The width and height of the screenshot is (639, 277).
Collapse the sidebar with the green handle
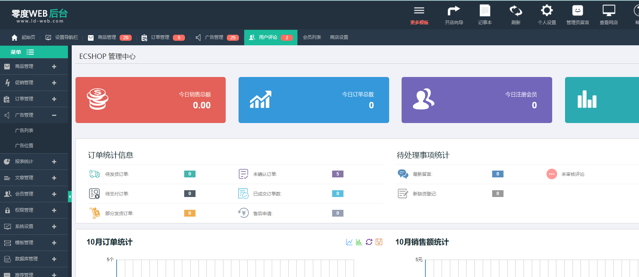tap(70, 197)
